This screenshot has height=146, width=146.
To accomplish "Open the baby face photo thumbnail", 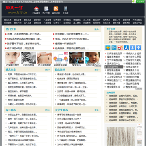I will coord(92,58).
